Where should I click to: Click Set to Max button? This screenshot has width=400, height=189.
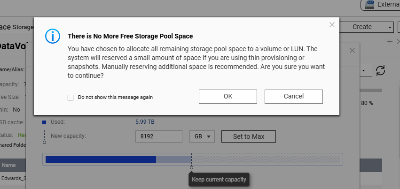pyautogui.click(x=249, y=136)
